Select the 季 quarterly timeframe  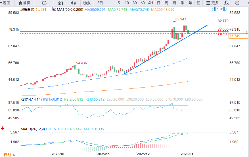pos(182,3)
